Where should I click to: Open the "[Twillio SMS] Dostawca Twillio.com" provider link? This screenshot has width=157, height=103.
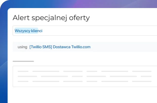[x=60, y=47]
